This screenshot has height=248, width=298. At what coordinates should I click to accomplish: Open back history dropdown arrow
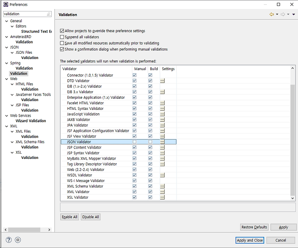[x=277, y=14]
